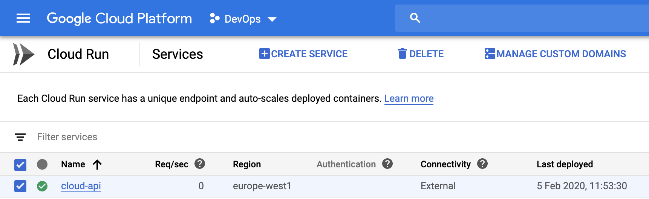The width and height of the screenshot is (649, 199).
Task: Open Manage Custom Domains
Action: point(555,54)
